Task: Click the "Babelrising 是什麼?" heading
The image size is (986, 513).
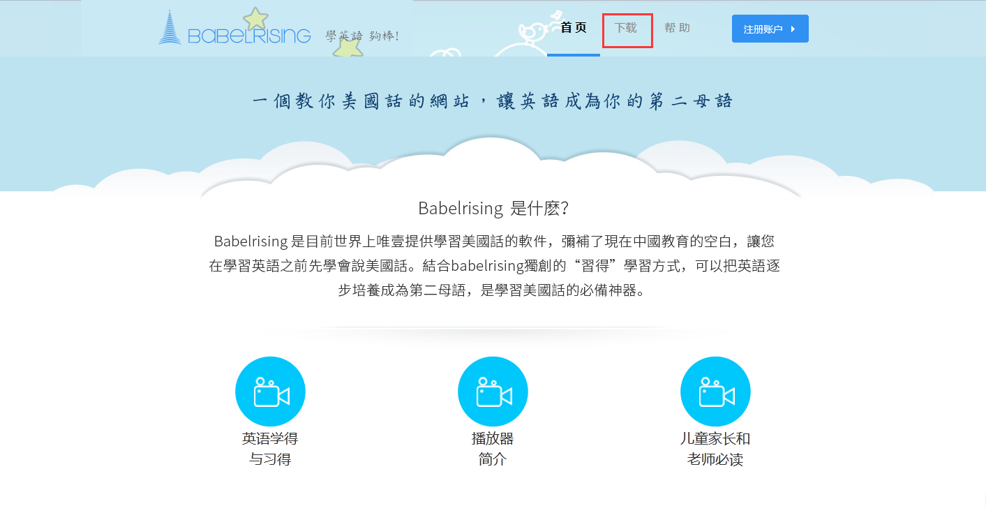Action: [494, 208]
